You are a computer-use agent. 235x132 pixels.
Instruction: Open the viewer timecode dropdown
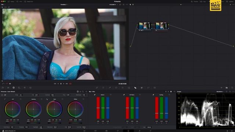[113, 5]
